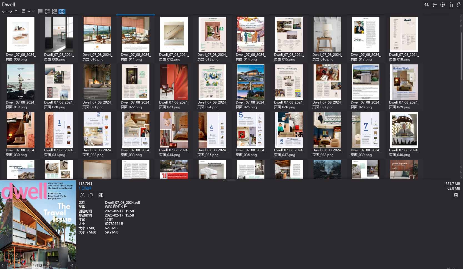Rename the selected file

pyautogui.click(x=101, y=195)
